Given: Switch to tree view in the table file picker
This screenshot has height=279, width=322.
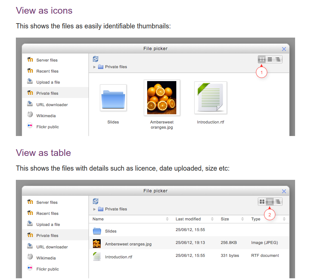Looking at the screenshot, I should tap(278, 202).
